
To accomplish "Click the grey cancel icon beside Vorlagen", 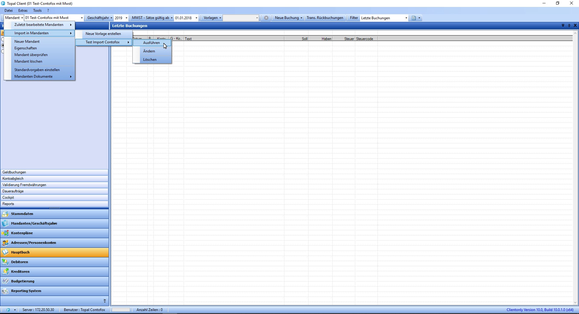I will tap(266, 18).
